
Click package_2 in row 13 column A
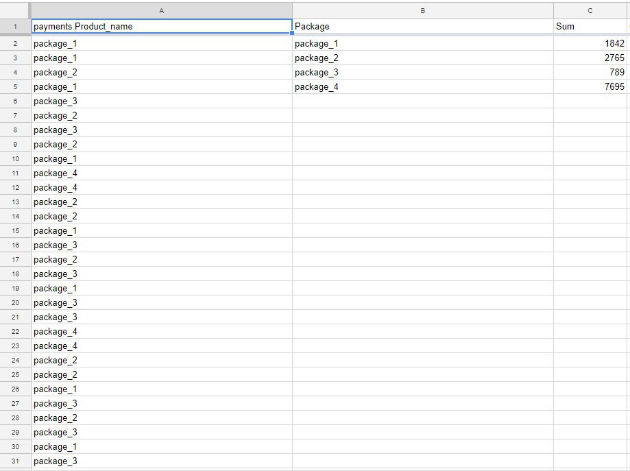(x=162, y=202)
